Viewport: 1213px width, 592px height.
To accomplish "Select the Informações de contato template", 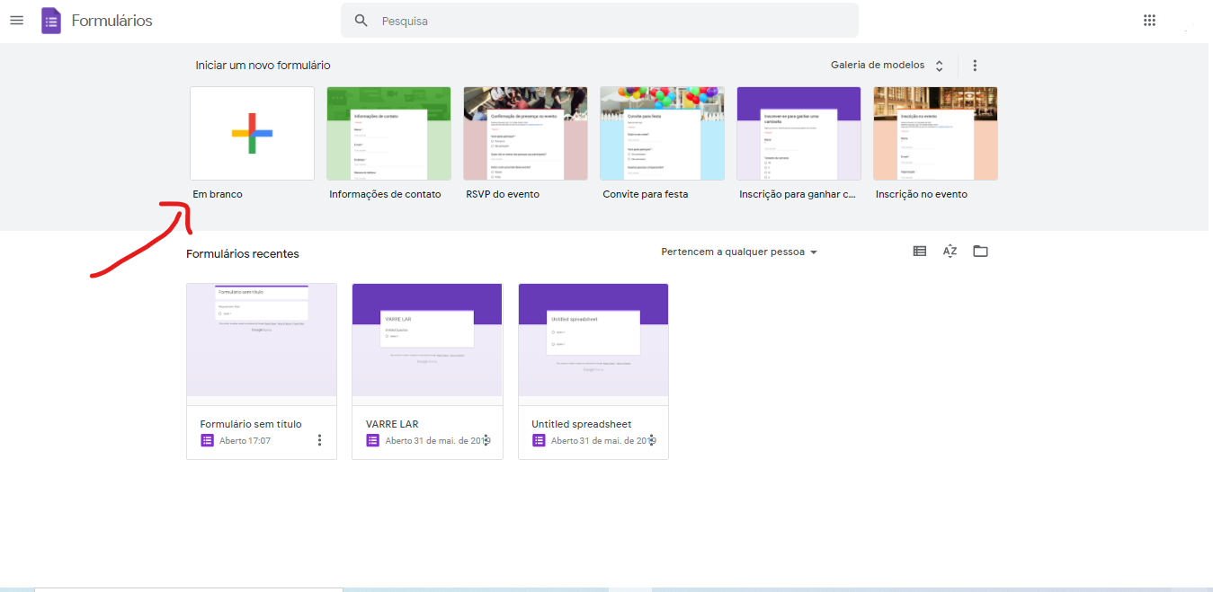I will pos(388,133).
